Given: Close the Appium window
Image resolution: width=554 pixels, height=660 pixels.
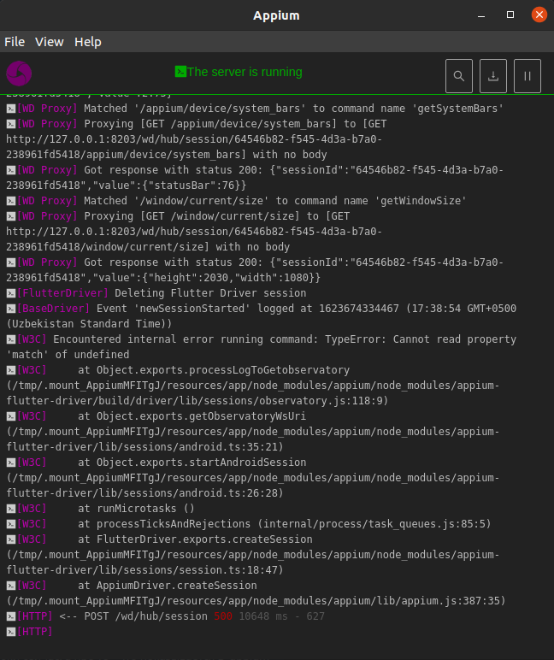Looking at the screenshot, I should pos(539,15).
